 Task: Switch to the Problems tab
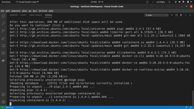tap(14, 15)
